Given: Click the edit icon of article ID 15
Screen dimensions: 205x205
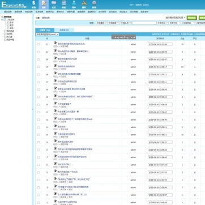Looking at the screenshot, I should [x=55, y=96].
